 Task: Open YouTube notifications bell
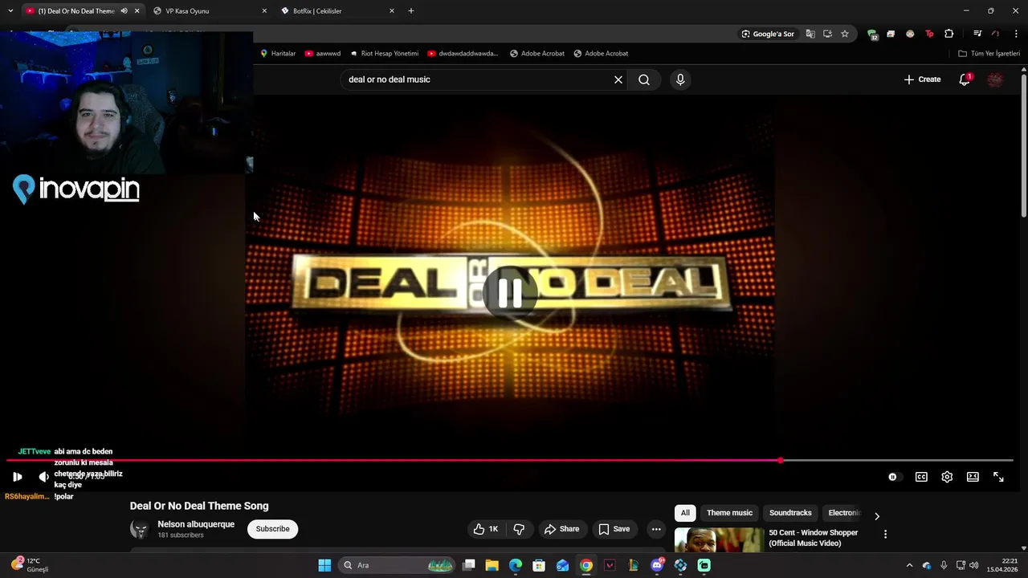965,79
